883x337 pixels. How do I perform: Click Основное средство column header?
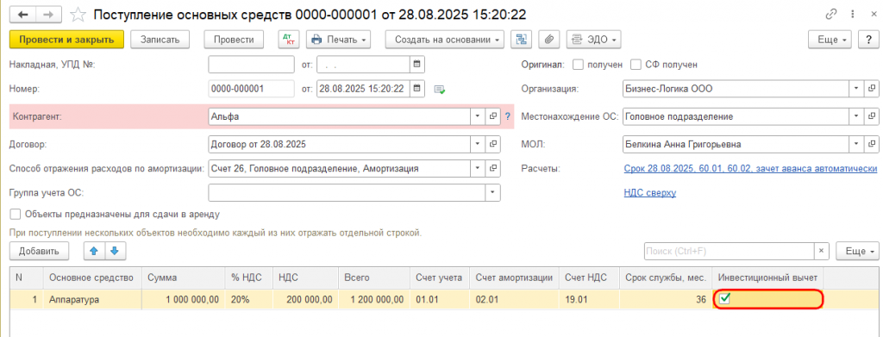click(93, 278)
